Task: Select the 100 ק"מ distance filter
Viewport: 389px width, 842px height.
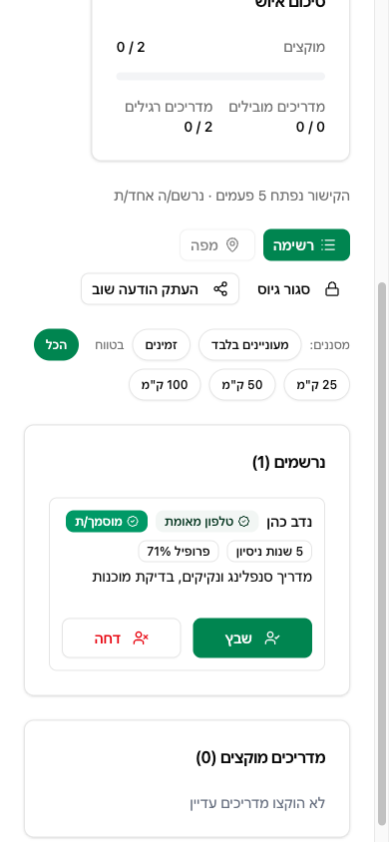Action: (165, 384)
